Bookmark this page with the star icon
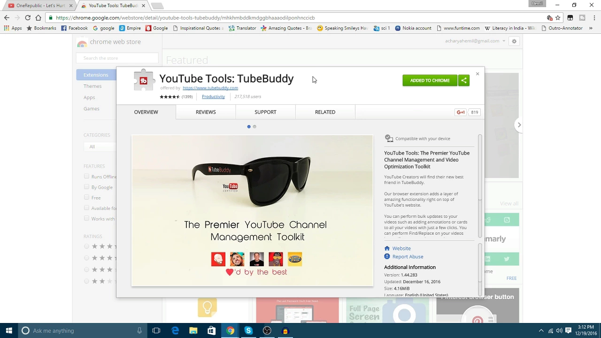The width and height of the screenshot is (601, 338). pos(558,18)
